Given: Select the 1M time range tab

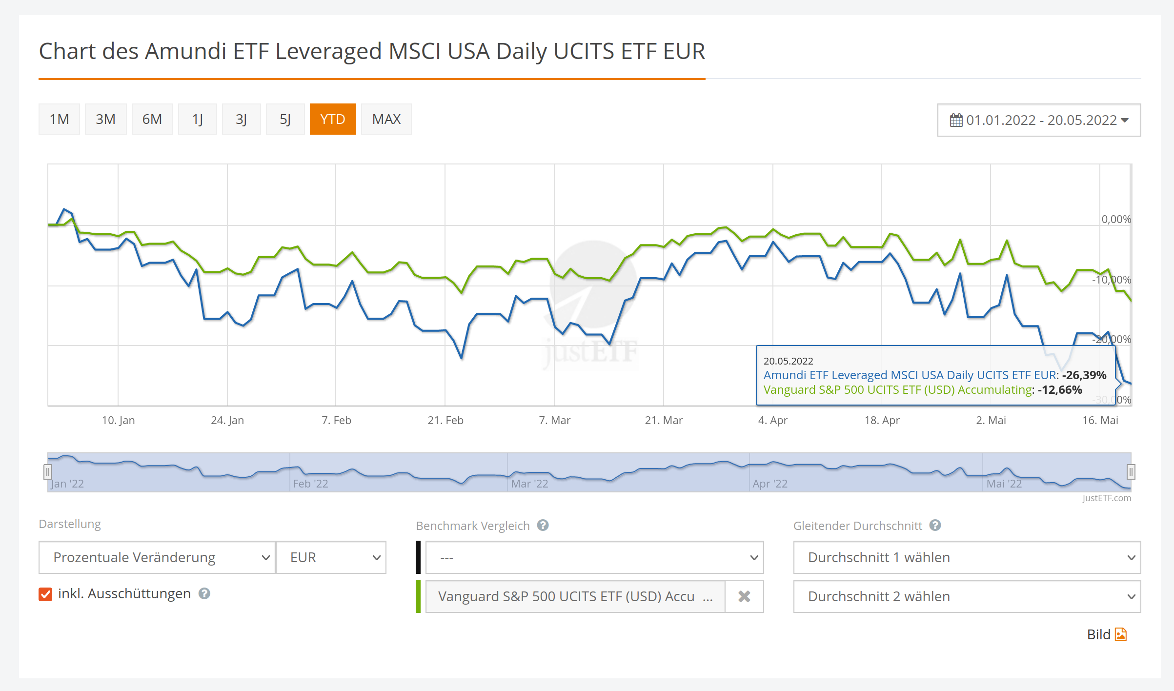Looking at the screenshot, I should (x=59, y=119).
